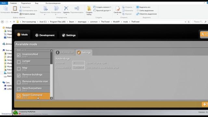The width and height of the screenshot is (208, 117).
Task: Show the mod Information tab
Action: pyautogui.click(x=65, y=53)
